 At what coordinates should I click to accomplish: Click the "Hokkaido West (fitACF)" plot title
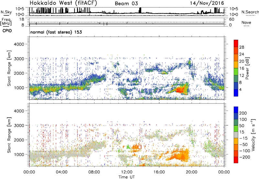click(63, 3)
